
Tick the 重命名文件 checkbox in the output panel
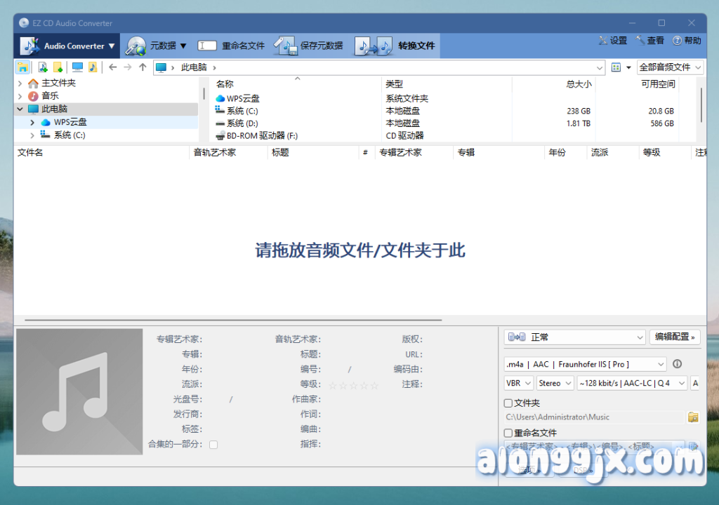click(508, 433)
